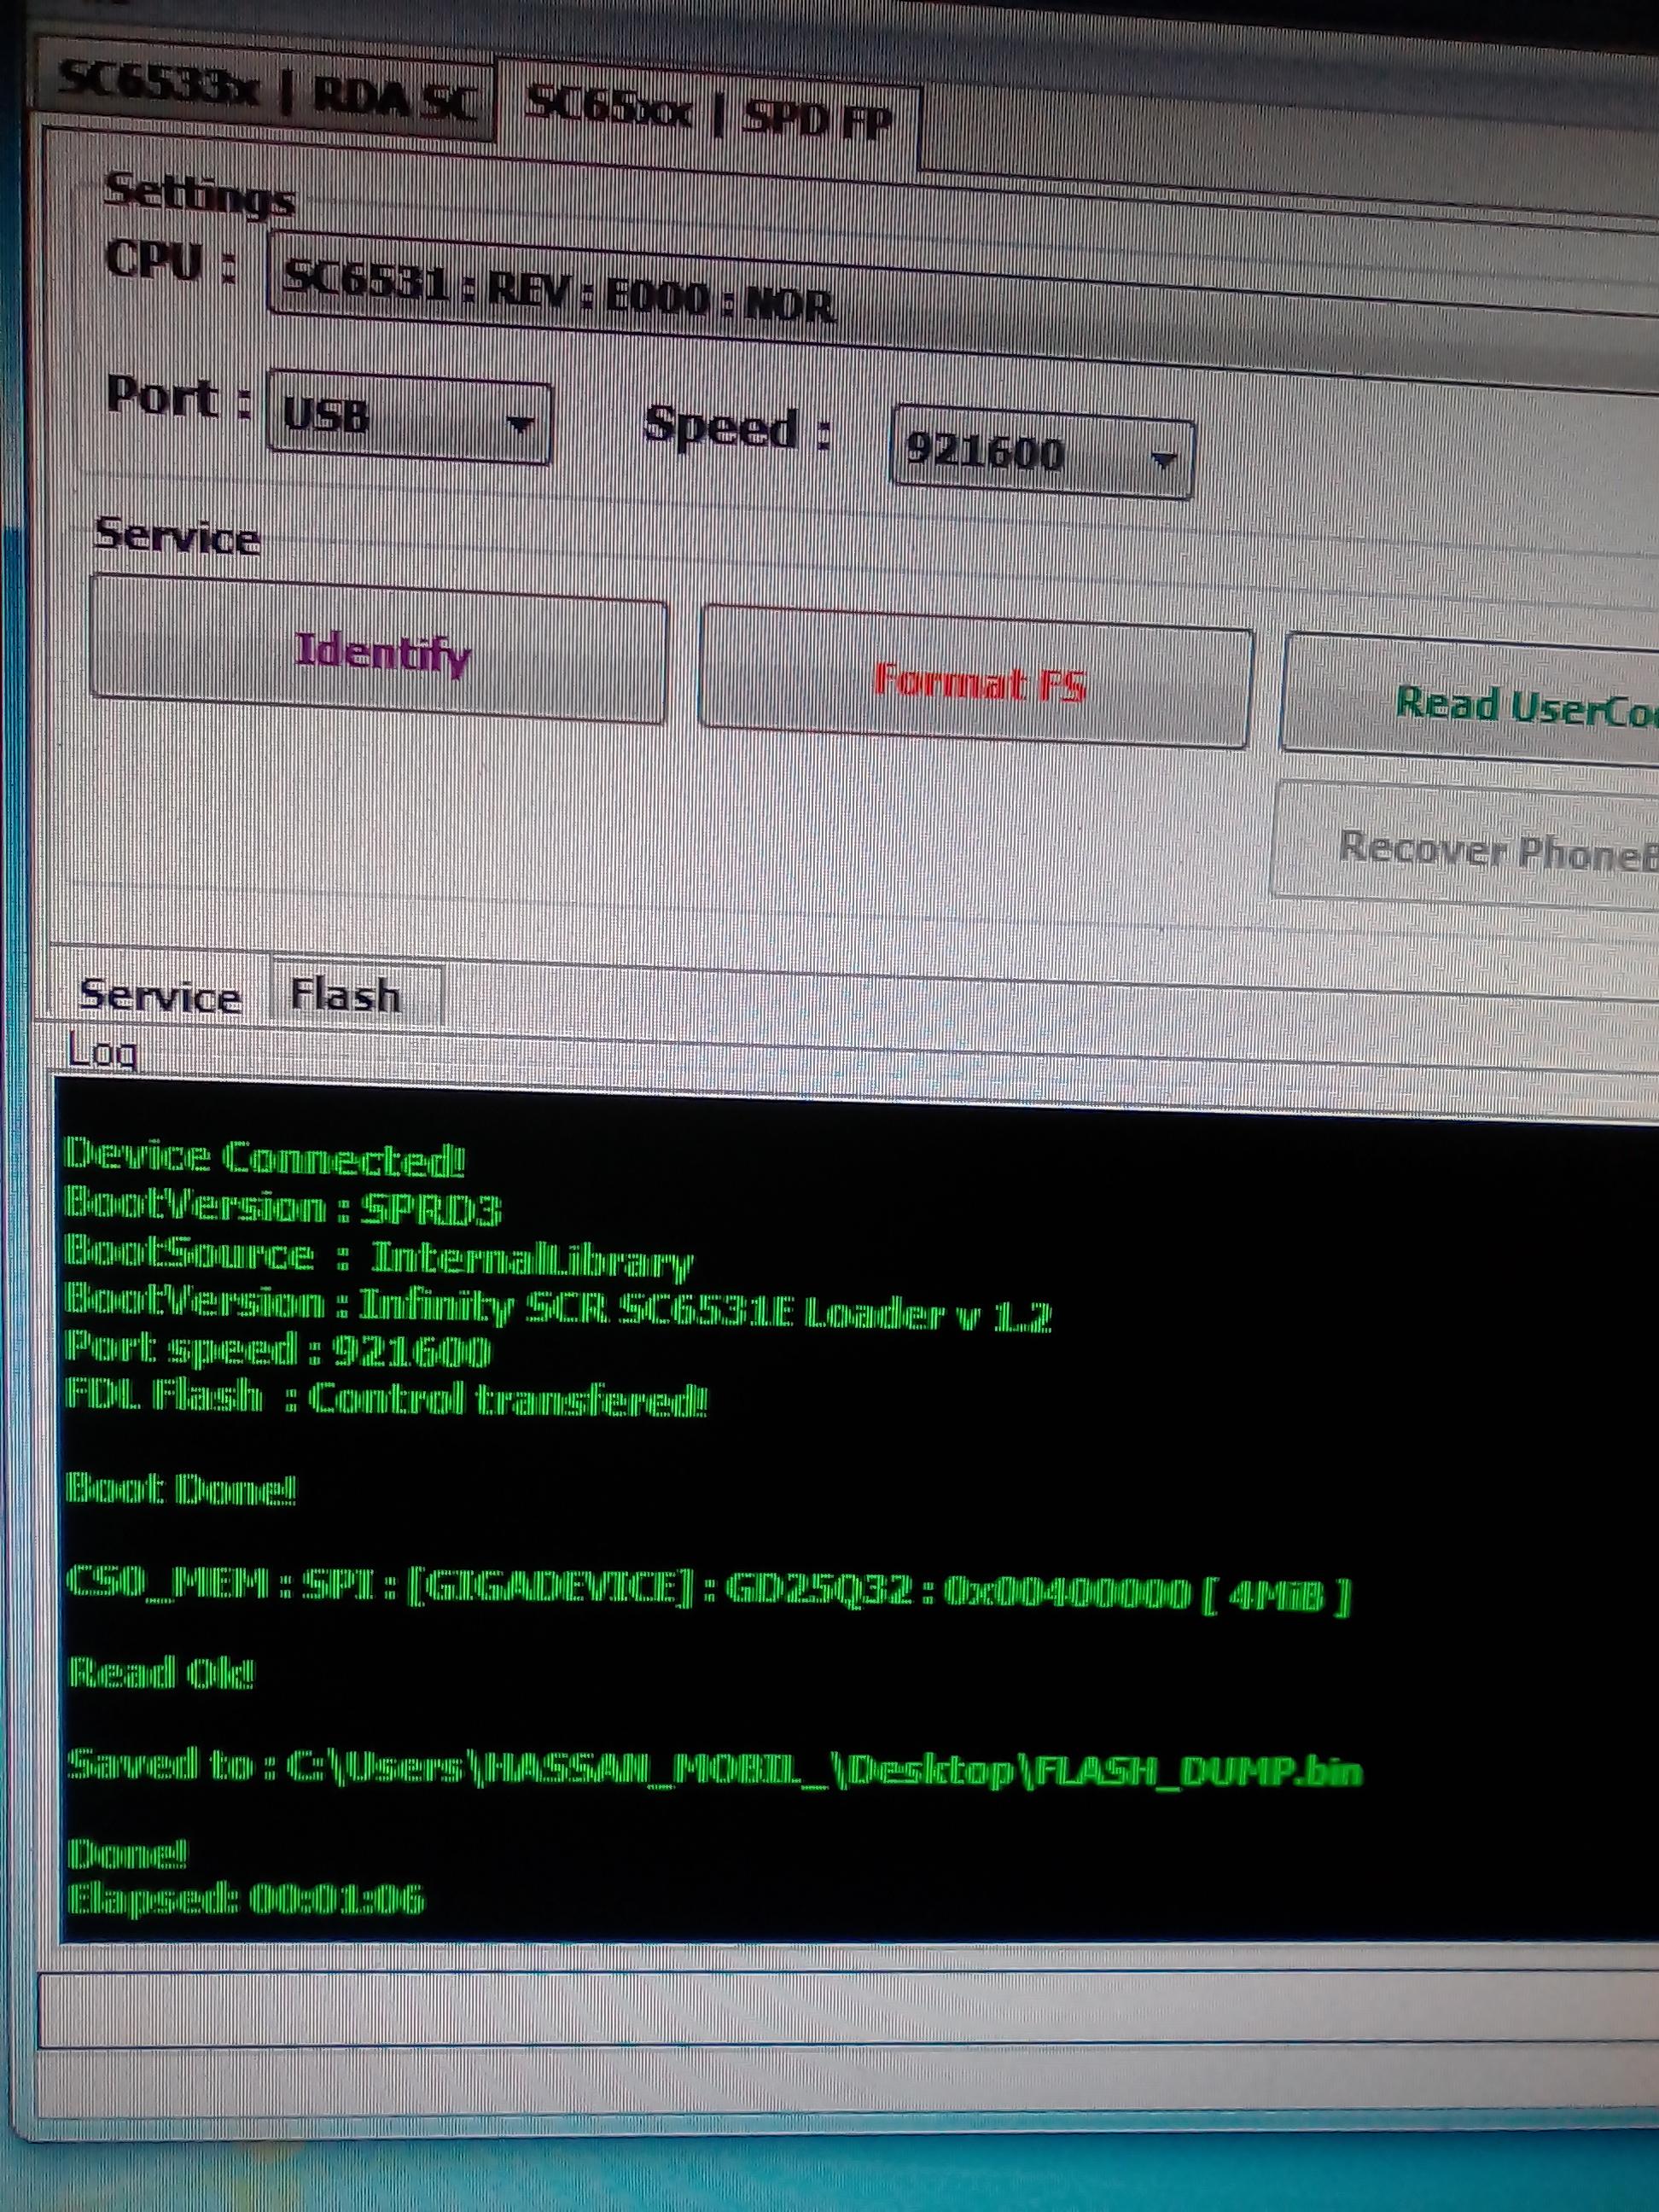1659x2212 pixels.
Task: Select 'FDL Flash : Control transfered!' log line
Action: pyautogui.click(x=386, y=1397)
